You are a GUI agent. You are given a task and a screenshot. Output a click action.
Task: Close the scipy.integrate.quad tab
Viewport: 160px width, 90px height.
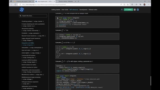(54, 1)
